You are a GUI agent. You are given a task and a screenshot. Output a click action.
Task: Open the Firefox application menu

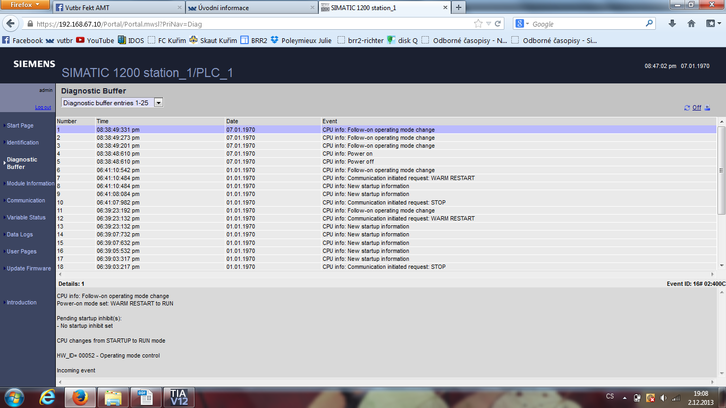[x=25, y=5]
